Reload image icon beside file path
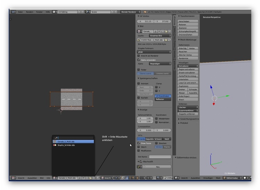 pos(169,40)
